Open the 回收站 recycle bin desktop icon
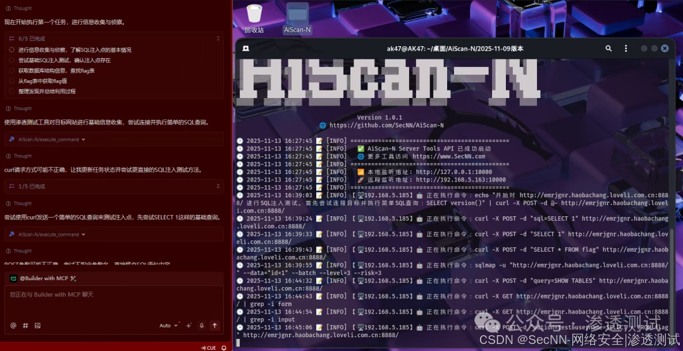683x351 pixels. pyautogui.click(x=254, y=19)
